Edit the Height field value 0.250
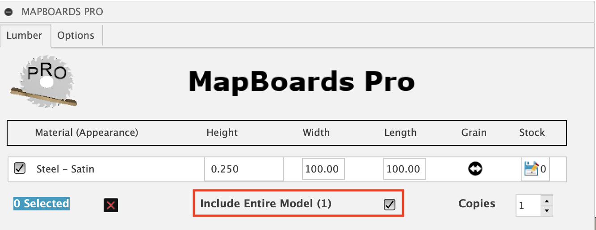Viewport: 596px width, 230px height. click(243, 169)
